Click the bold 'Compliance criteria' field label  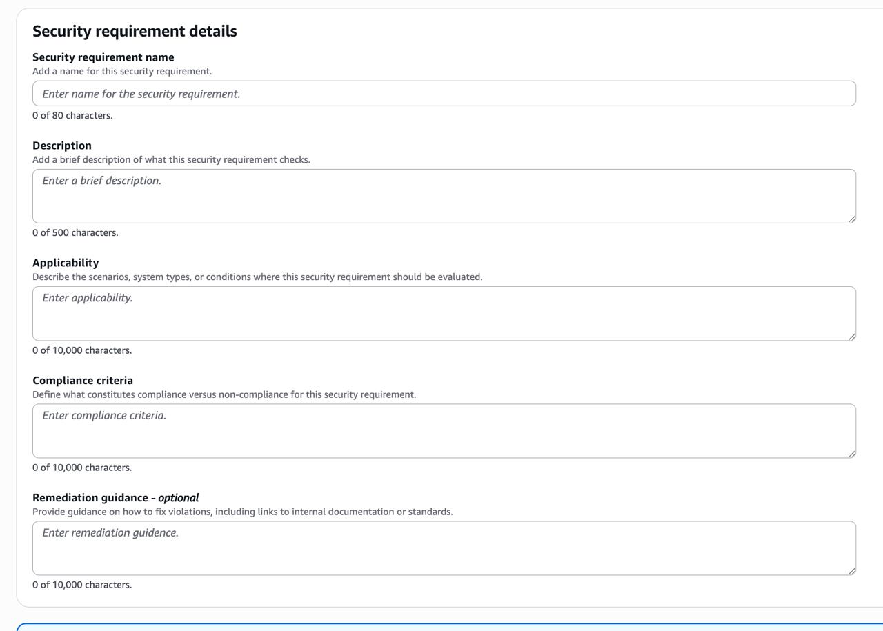click(83, 381)
